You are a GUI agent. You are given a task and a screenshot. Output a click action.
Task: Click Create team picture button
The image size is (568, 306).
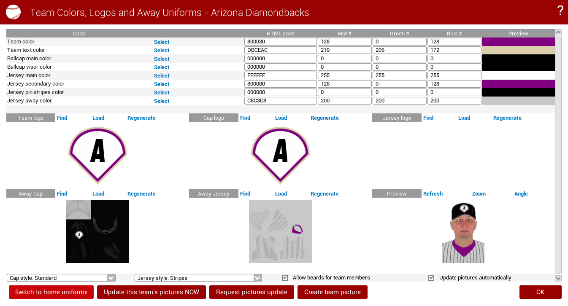click(x=333, y=292)
